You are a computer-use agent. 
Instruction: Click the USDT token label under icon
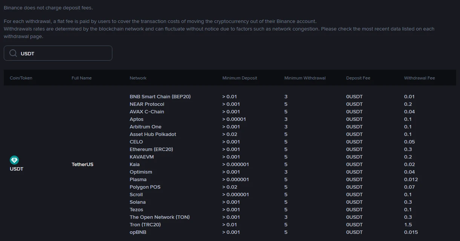[17, 169]
